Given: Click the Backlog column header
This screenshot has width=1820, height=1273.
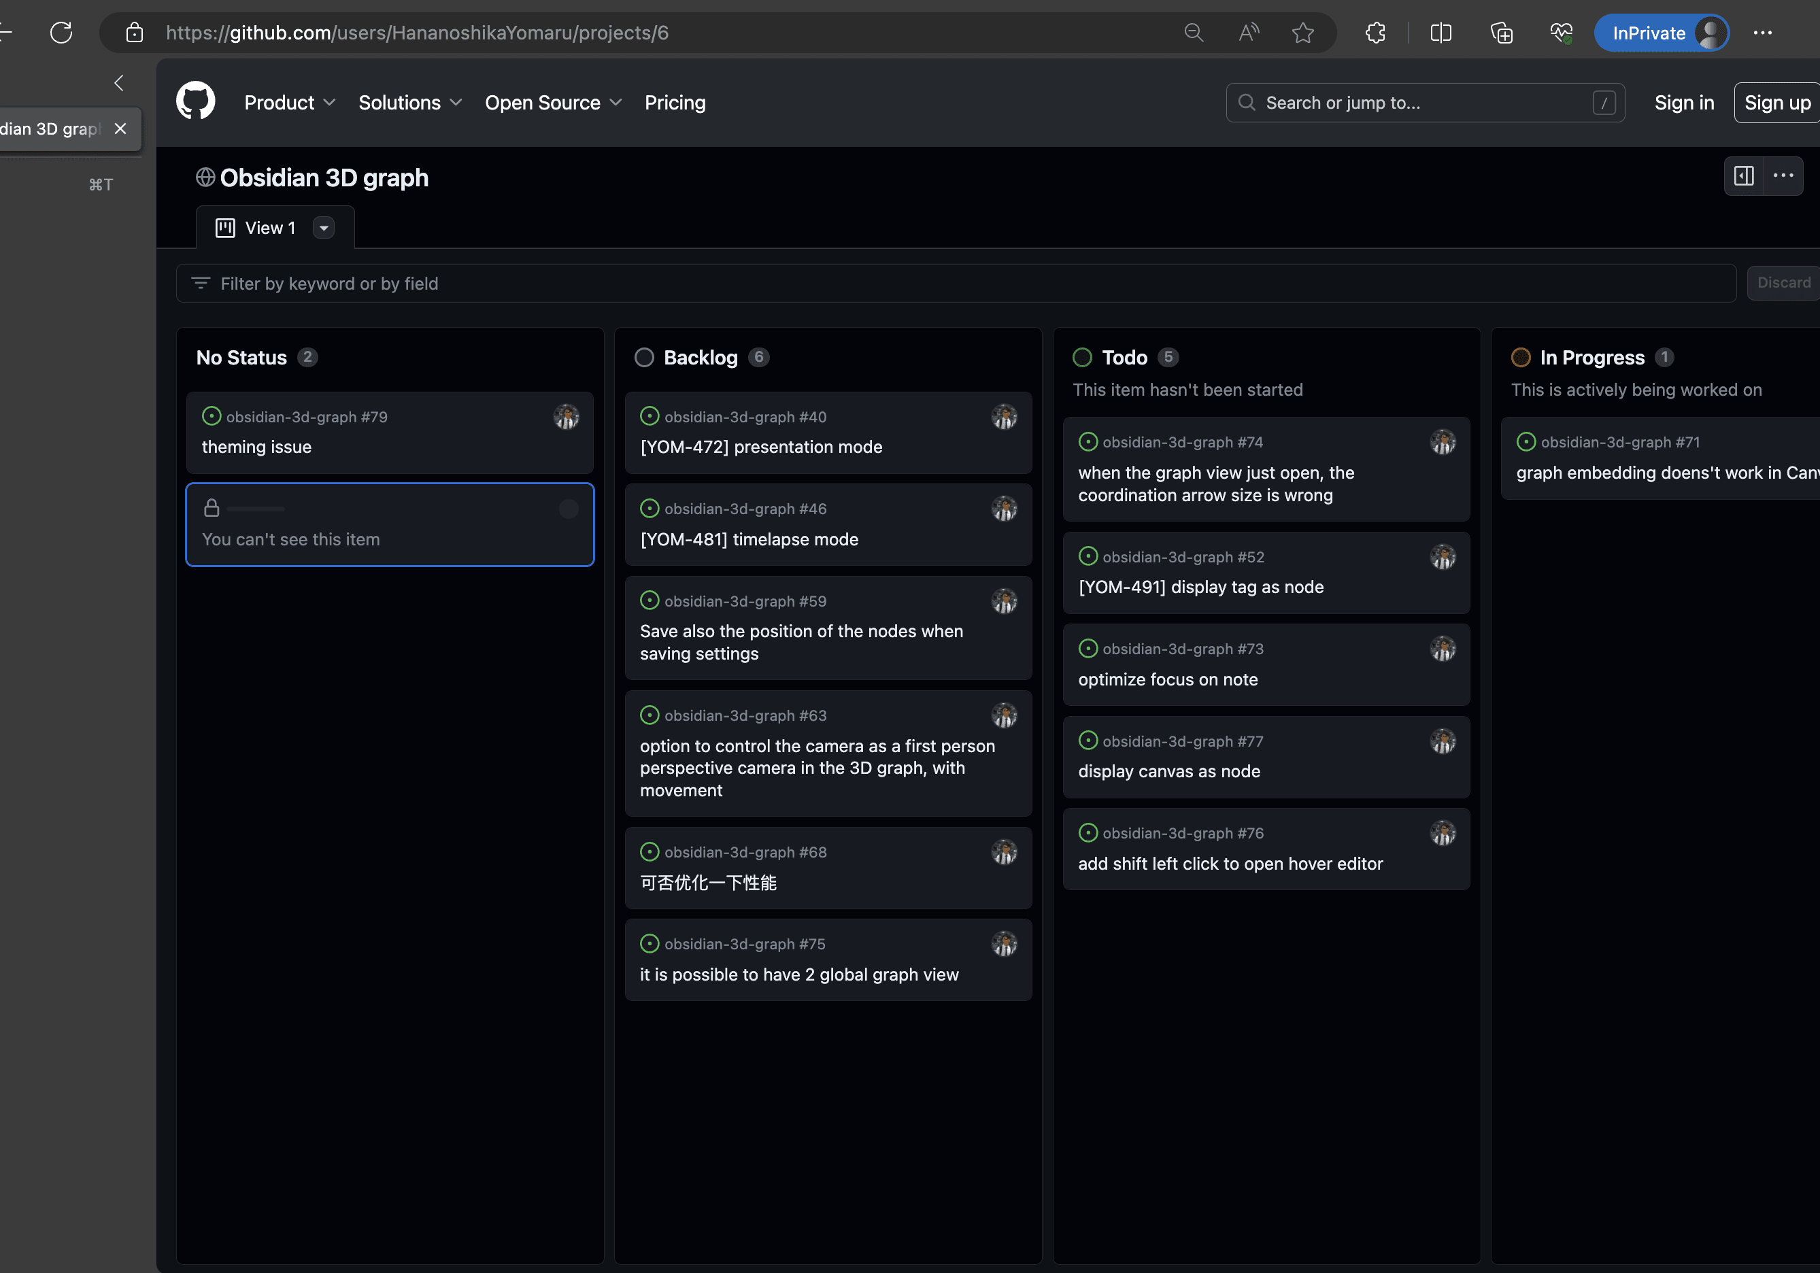Looking at the screenshot, I should tap(701, 358).
